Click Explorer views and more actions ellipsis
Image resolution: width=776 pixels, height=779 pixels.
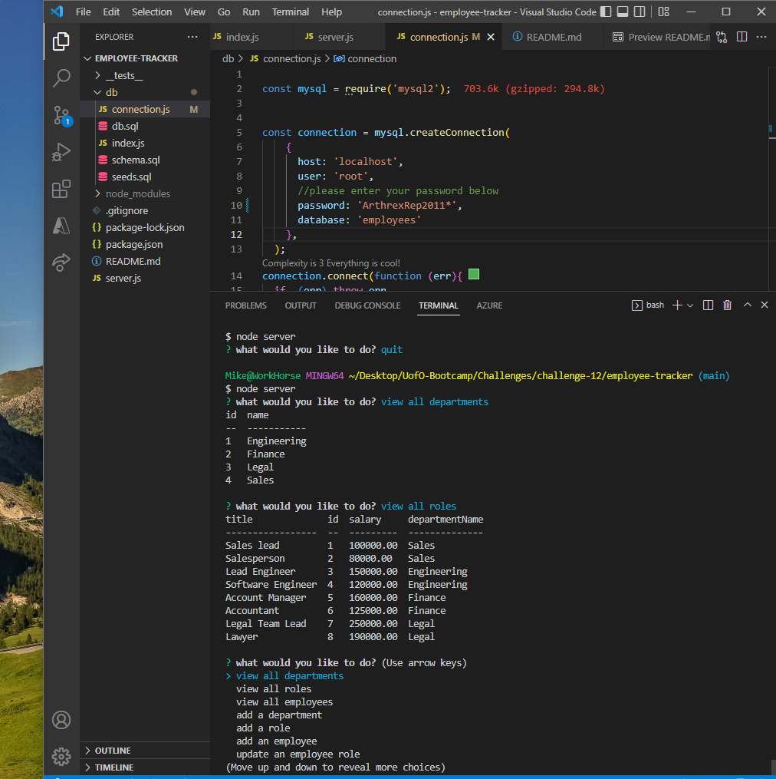point(192,37)
